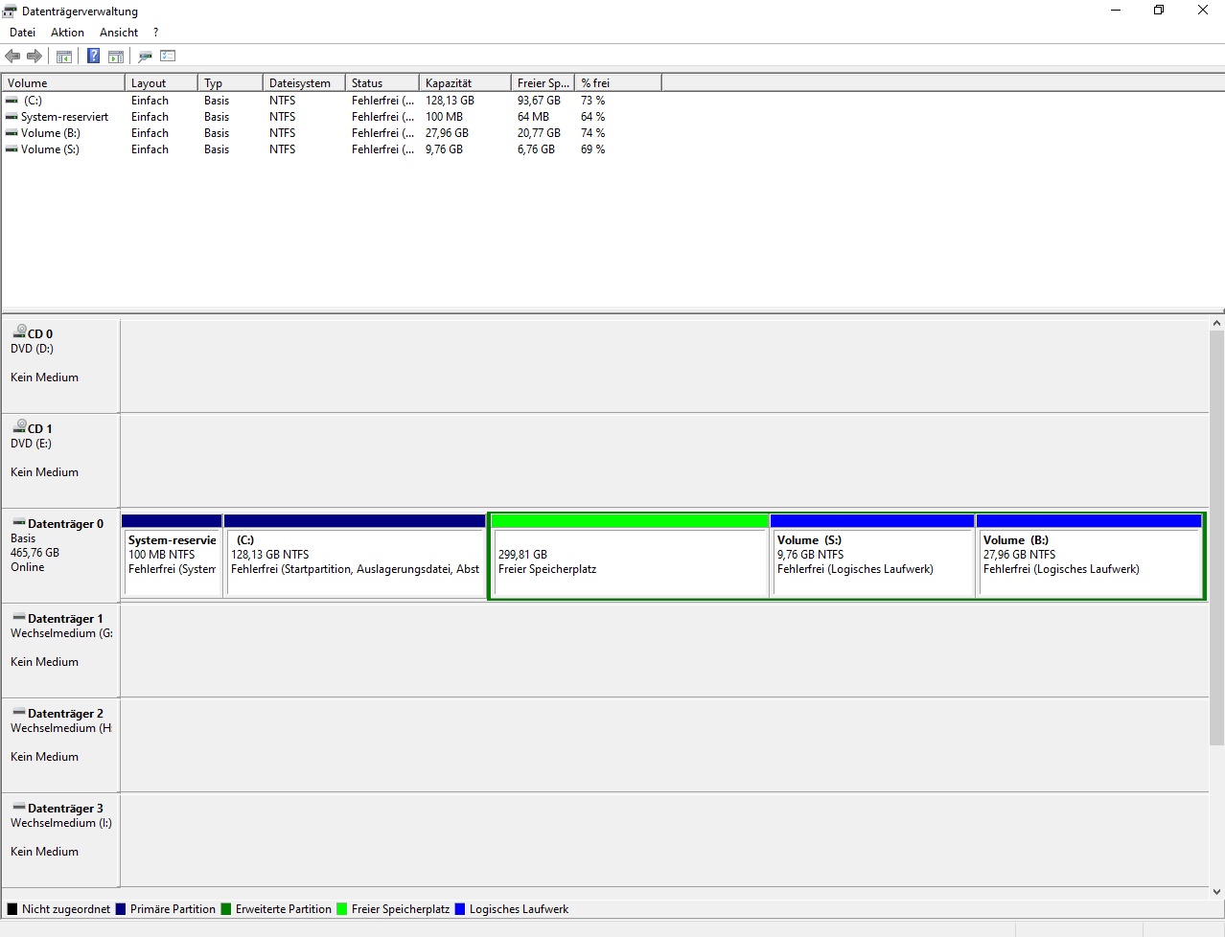Sort by the Freier Sp... column header
This screenshot has width=1225, height=937.
point(543,82)
